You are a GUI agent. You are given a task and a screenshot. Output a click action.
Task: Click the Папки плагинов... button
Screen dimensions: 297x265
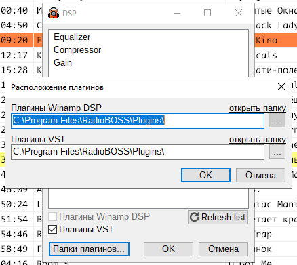tap(89, 249)
